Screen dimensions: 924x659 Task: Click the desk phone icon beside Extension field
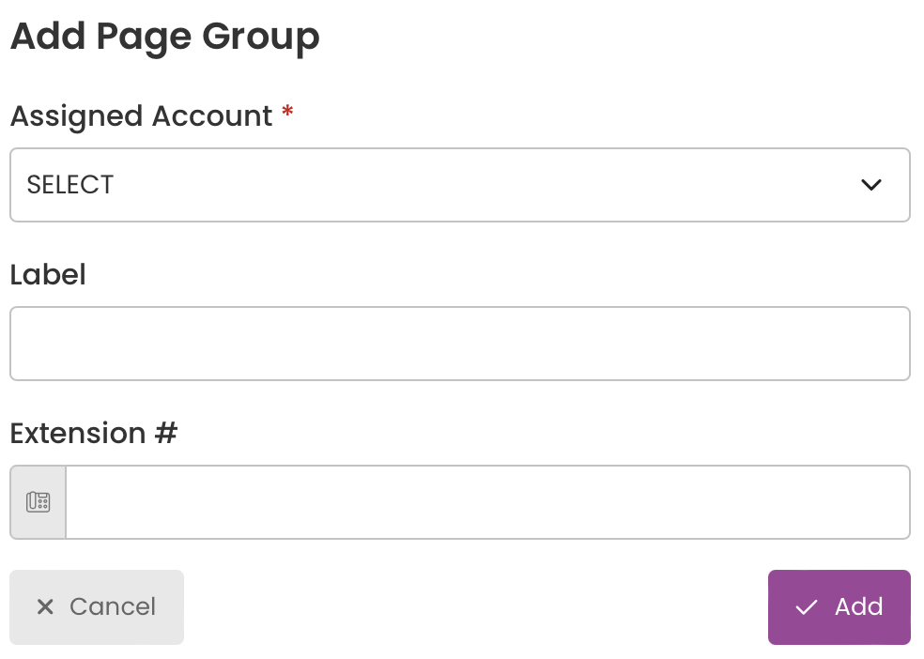(38, 501)
